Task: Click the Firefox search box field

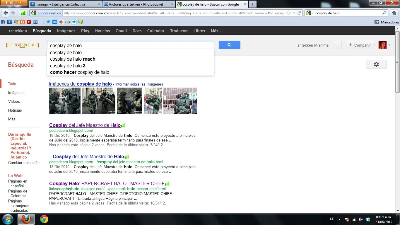Action: click(348, 13)
